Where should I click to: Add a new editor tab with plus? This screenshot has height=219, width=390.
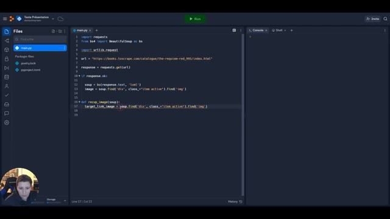click(x=97, y=30)
